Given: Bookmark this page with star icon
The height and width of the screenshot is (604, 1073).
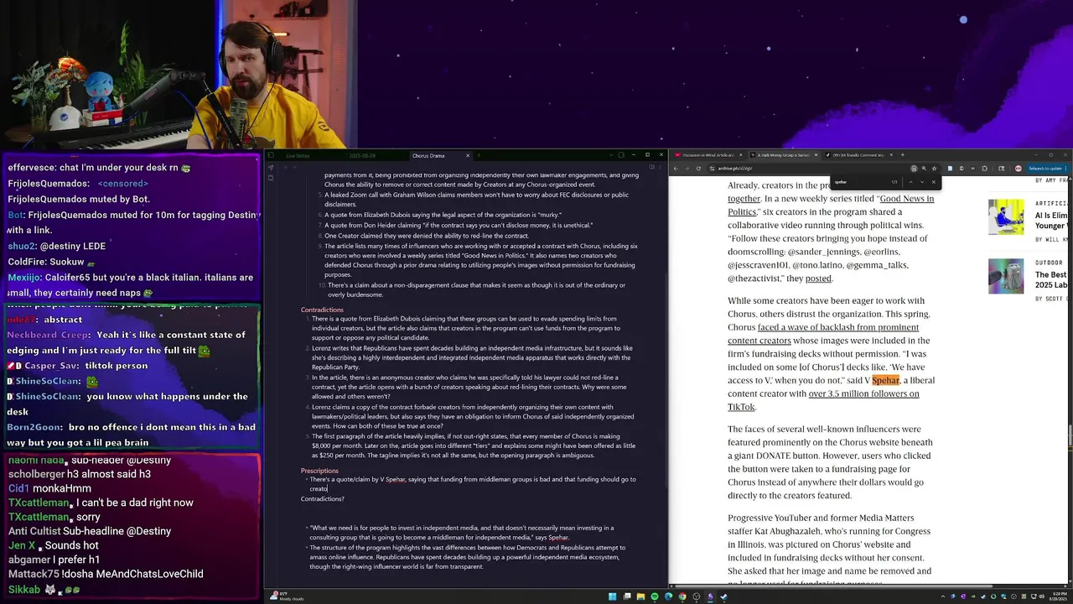Looking at the screenshot, I should click(934, 169).
